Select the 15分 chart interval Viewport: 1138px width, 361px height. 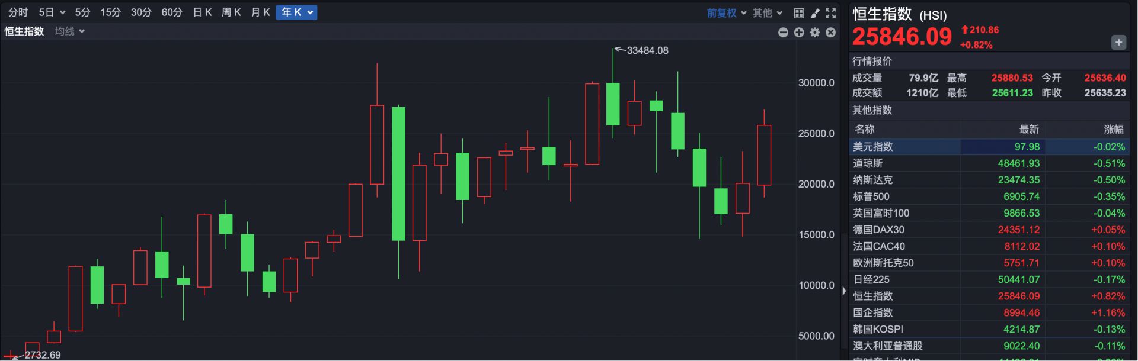coord(110,12)
